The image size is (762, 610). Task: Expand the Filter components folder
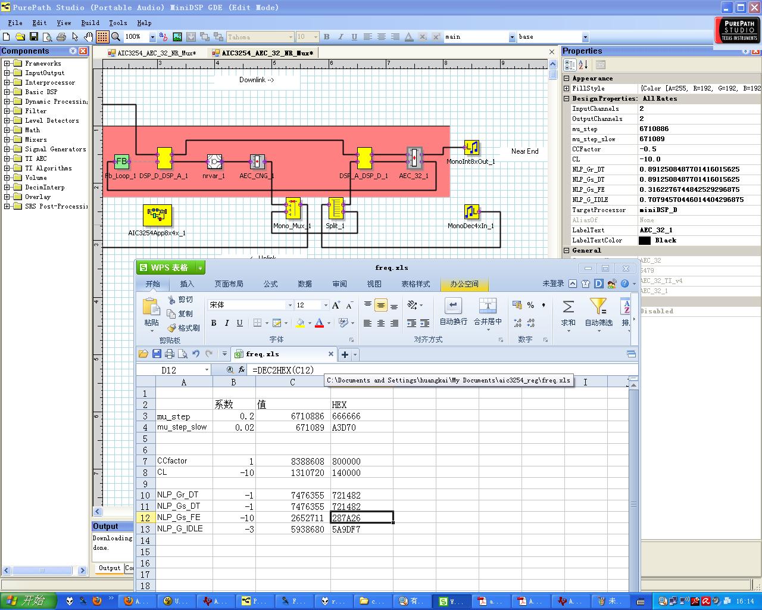7,111
